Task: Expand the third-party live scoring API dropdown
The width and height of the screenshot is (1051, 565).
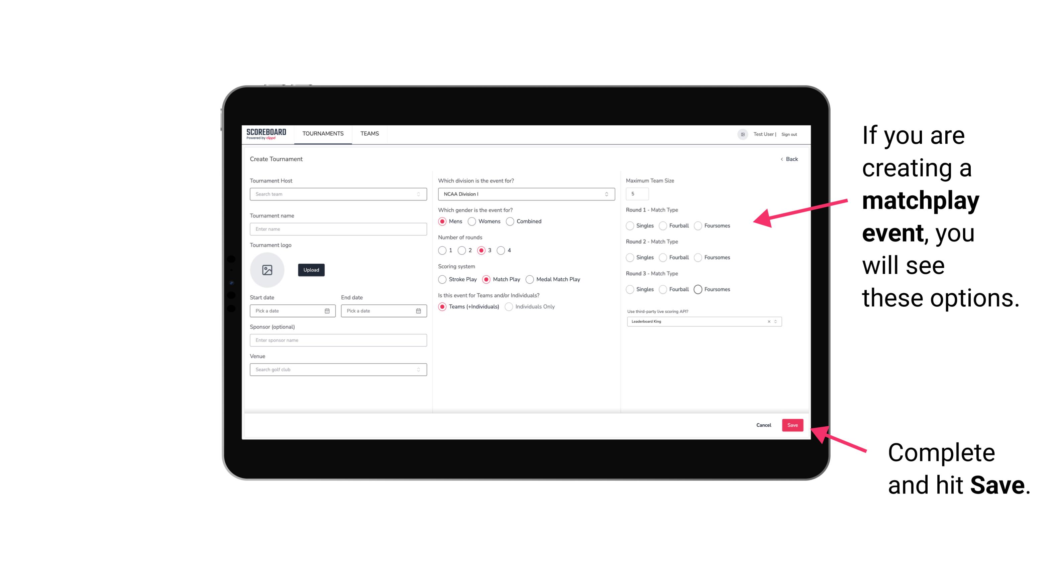Action: [x=775, y=321]
